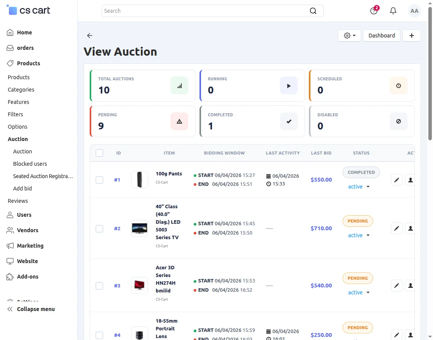
Task: Open the gear settings dropdown
Action: [x=349, y=36]
